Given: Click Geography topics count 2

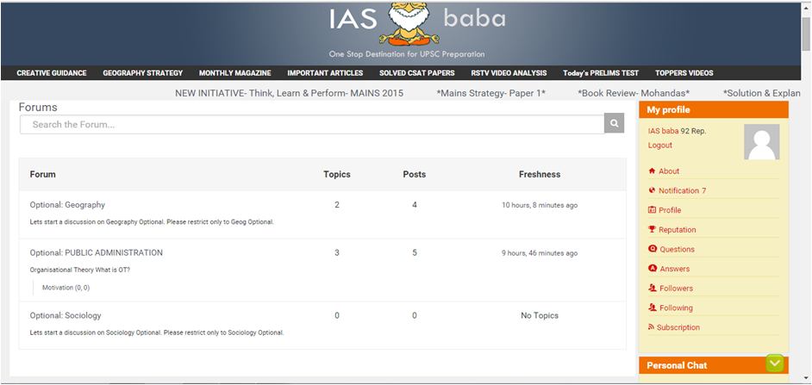Looking at the screenshot, I should point(337,205).
